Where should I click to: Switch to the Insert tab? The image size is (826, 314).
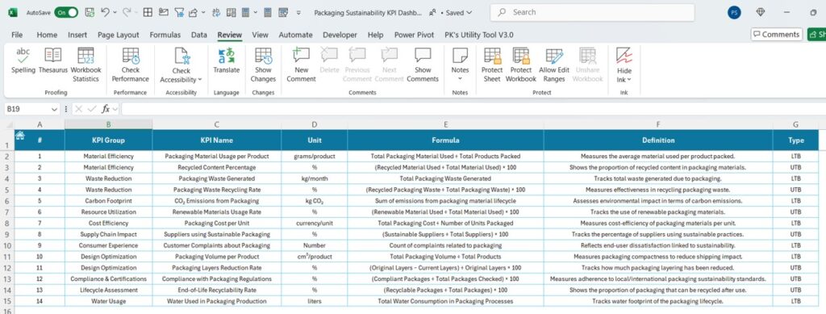[77, 35]
